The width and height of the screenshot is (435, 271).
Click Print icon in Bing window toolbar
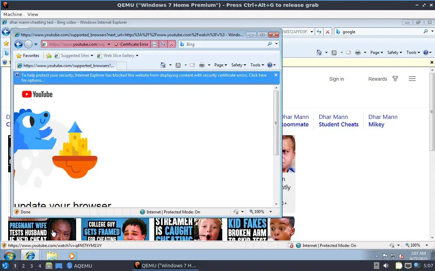pos(358,53)
